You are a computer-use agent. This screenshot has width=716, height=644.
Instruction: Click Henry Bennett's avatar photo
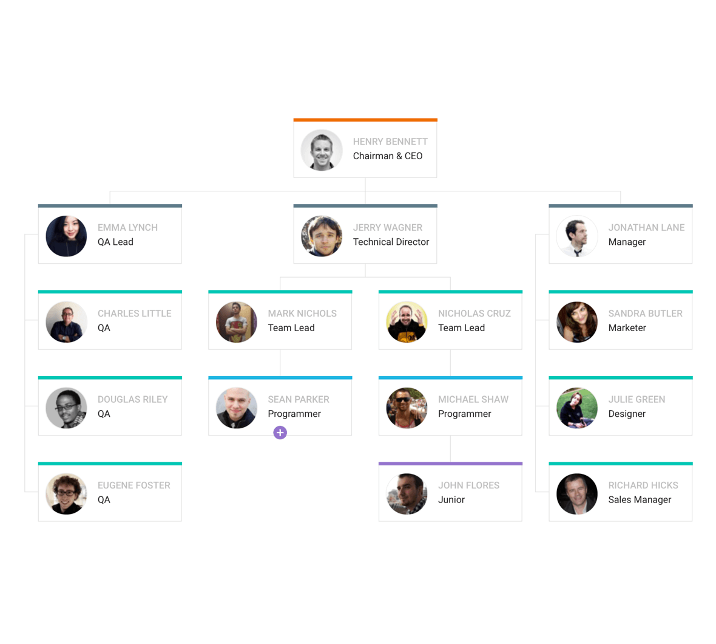pos(322,150)
